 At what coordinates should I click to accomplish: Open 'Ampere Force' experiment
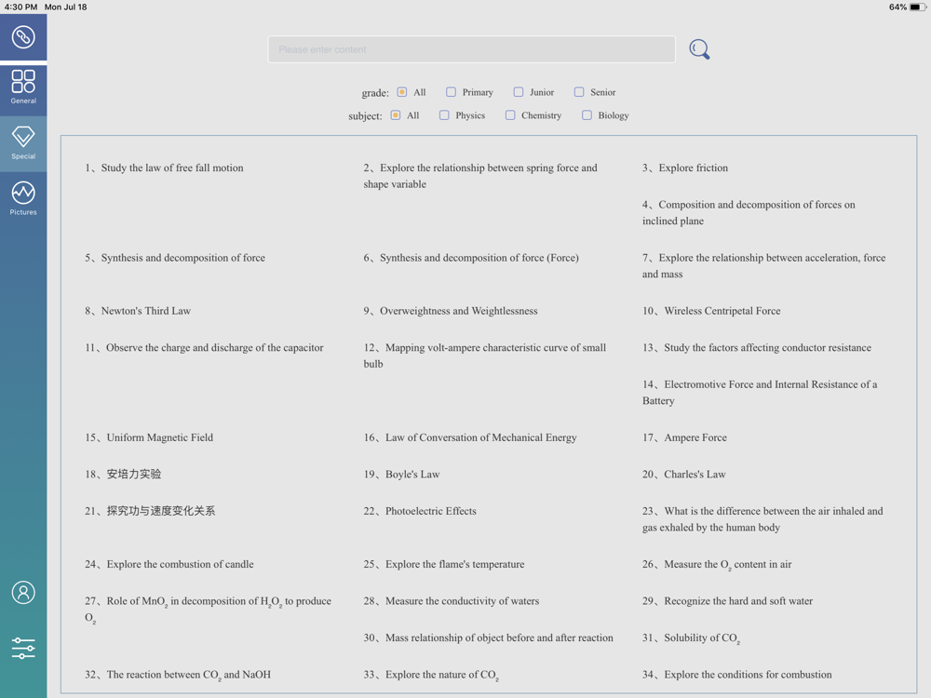(684, 437)
